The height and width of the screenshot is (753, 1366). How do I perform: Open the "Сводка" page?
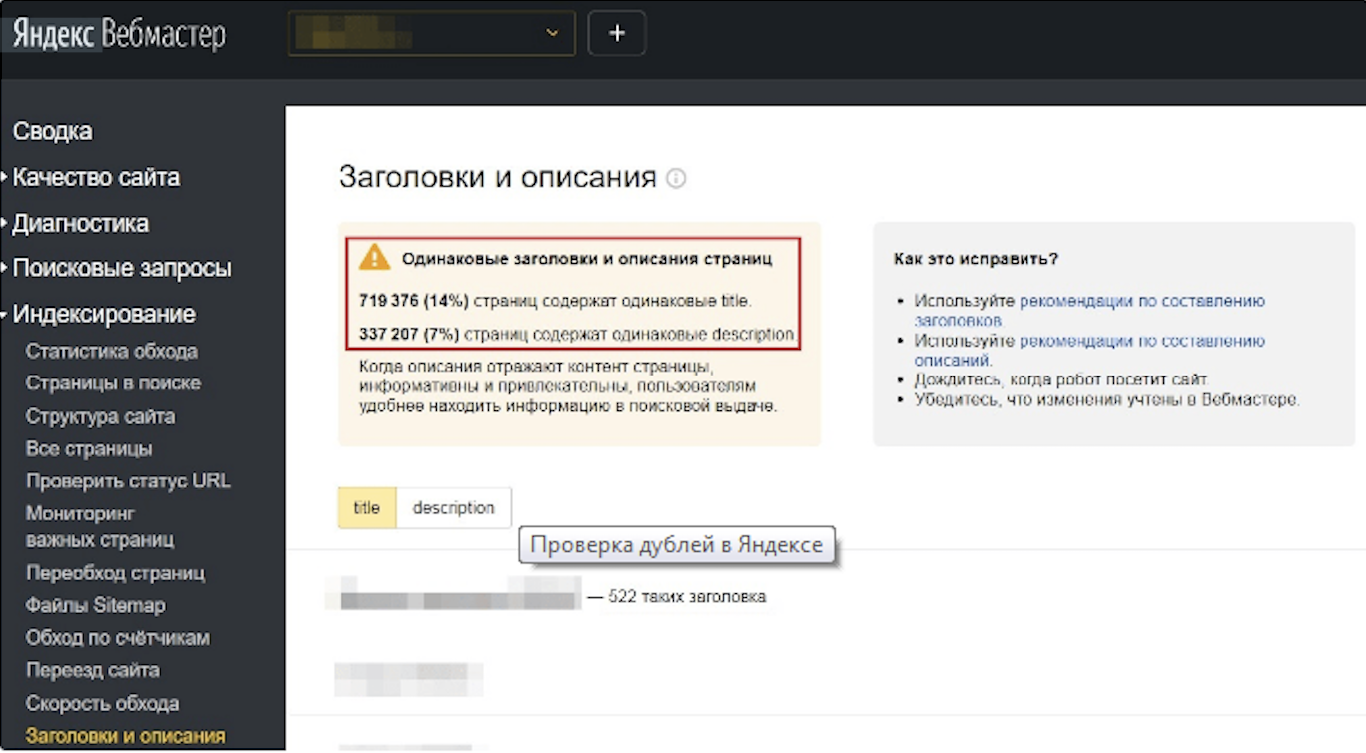point(51,131)
